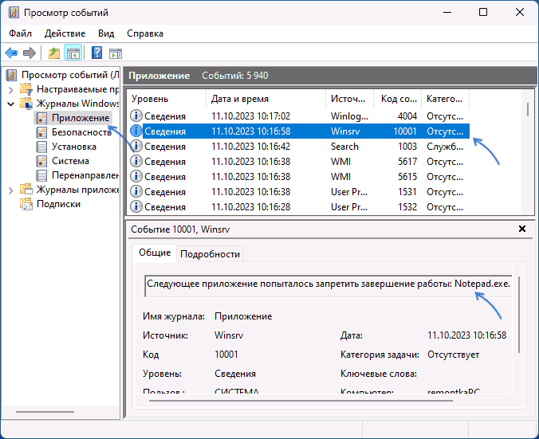This screenshot has width=539, height=439.
Task: Select the Установка log item
Action: point(74,147)
